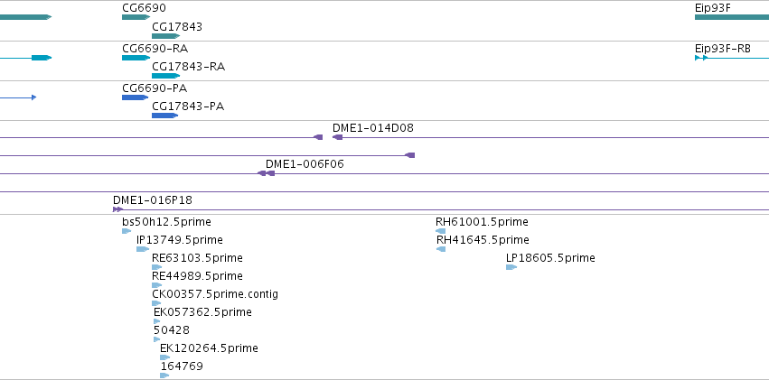This screenshot has width=769, height=380.
Task: Select the DME1-006F06 double arrow marker
Action: 267,173
